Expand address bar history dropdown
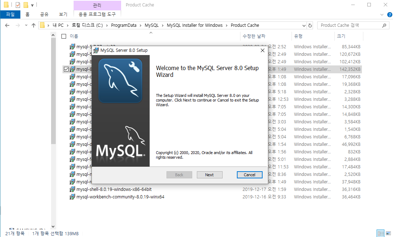393x237 pixels. point(304,25)
